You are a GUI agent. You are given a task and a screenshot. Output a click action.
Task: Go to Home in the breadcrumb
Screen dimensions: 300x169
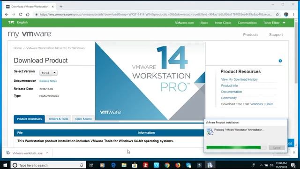(17, 48)
